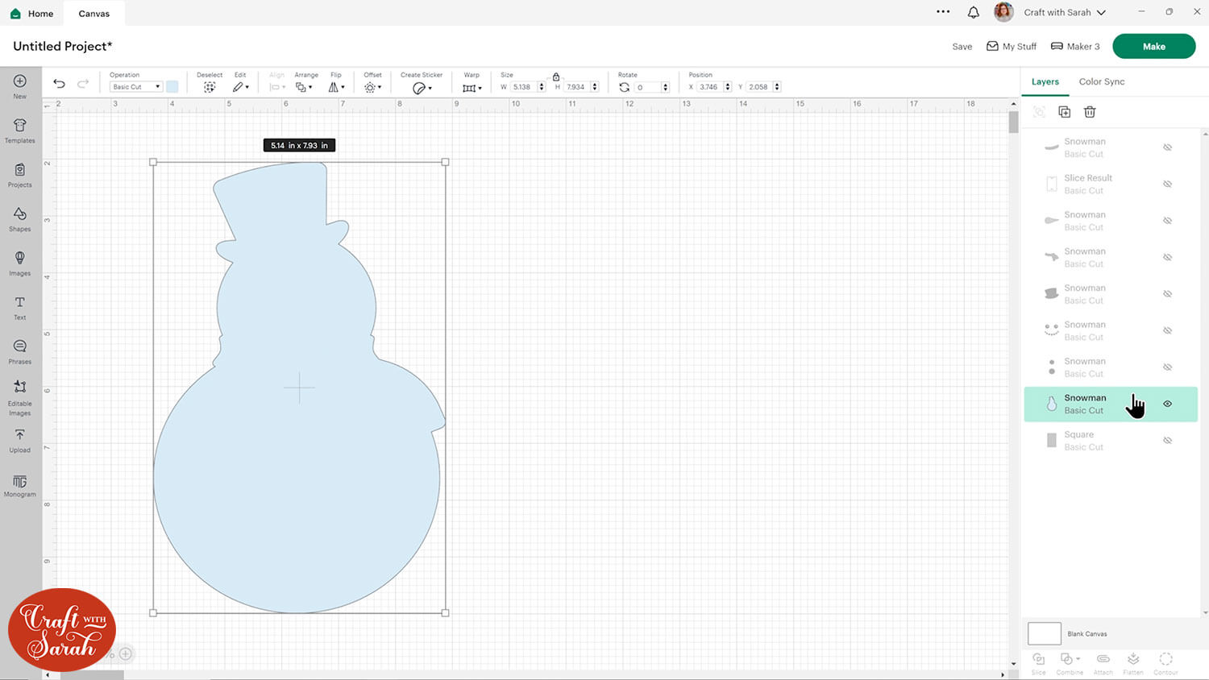Open My Stuff
The image size is (1209, 680).
(1012, 47)
